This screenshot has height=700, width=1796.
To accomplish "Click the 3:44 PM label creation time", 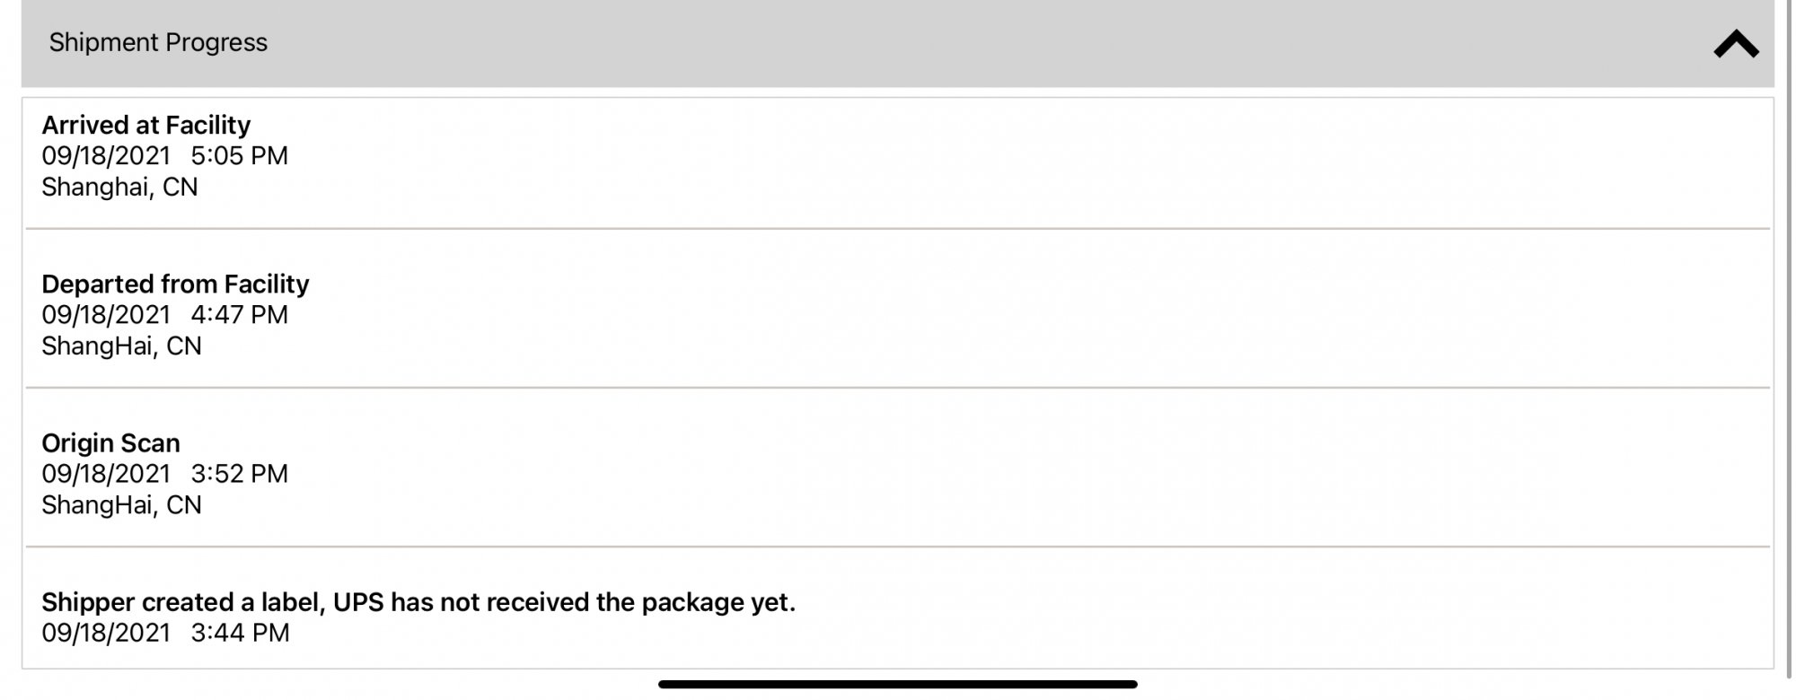I will coord(240,633).
